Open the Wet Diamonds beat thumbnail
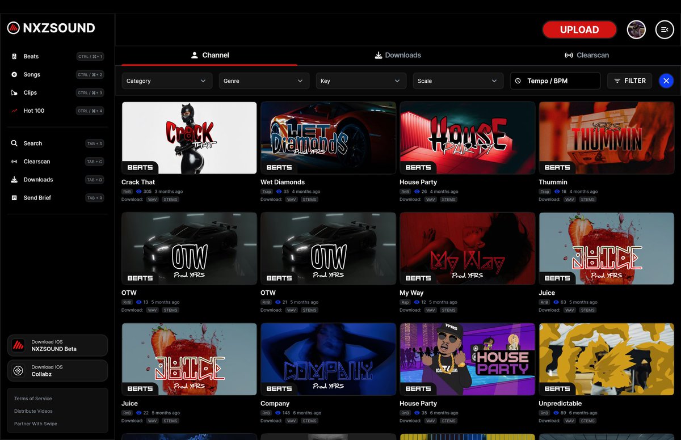This screenshot has height=440, width=681. pyautogui.click(x=329, y=138)
